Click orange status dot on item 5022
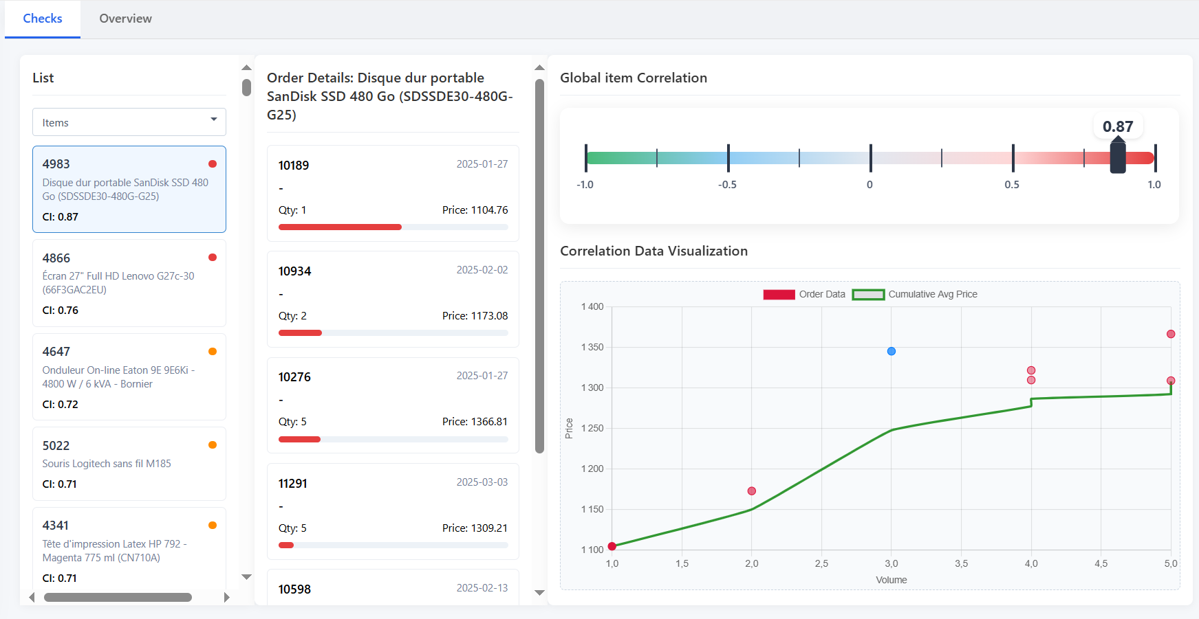Image resolution: width=1199 pixels, height=619 pixels. click(x=213, y=445)
